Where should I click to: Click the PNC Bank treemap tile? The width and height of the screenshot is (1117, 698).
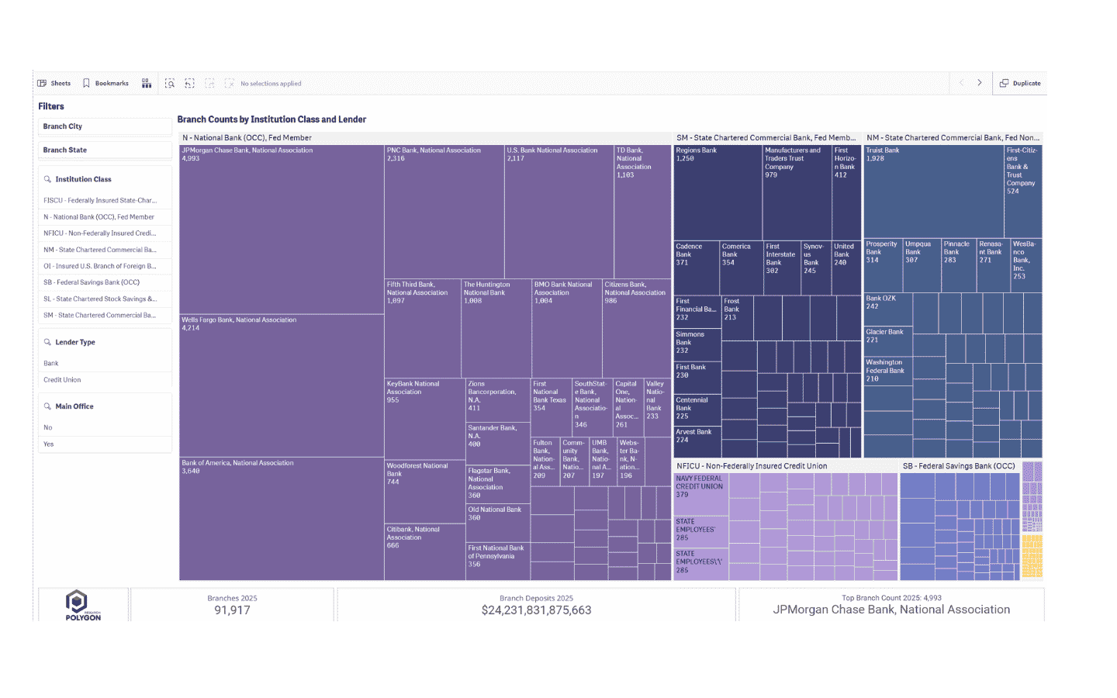444,213
